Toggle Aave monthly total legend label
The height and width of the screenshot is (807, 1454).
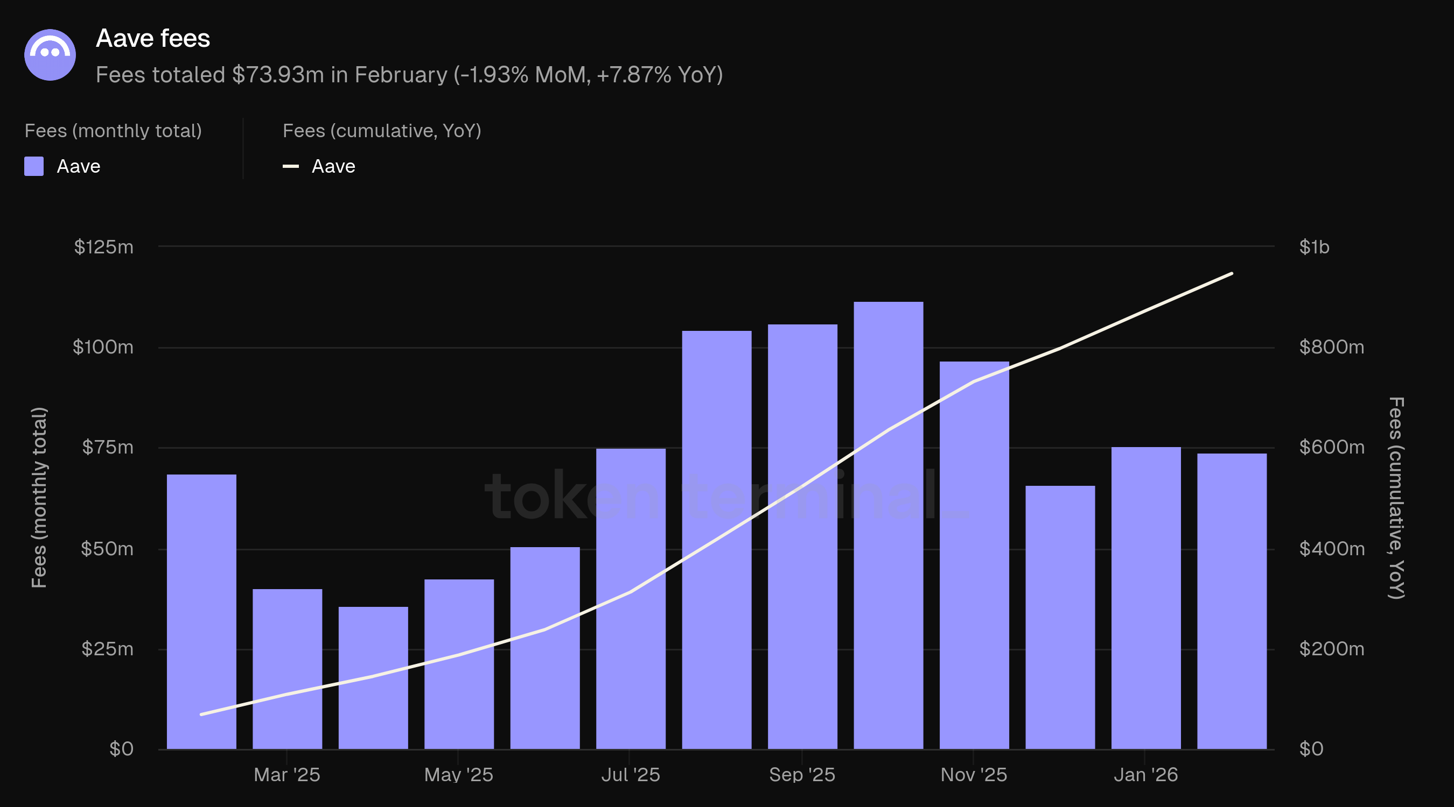[x=79, y=166]
